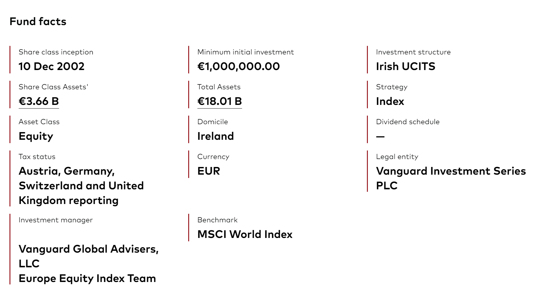Image resolution: width=538 pixels, height=293 pixels.
Task: Click Vanguard Investment Series PLC legal entity
Action: [x=450, y=178]
